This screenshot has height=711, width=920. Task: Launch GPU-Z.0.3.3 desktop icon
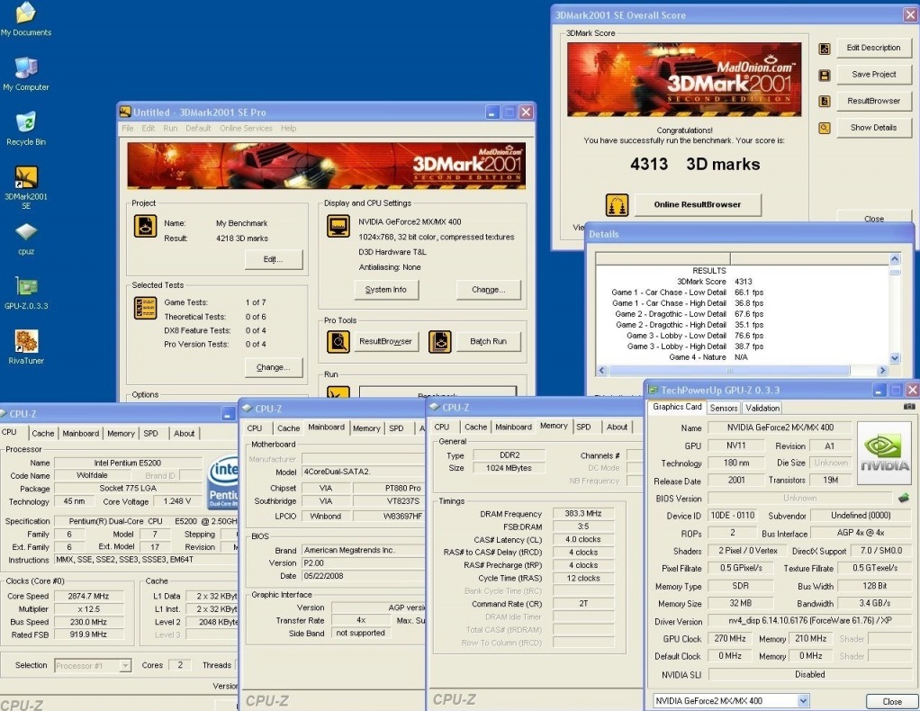[26, 293]
